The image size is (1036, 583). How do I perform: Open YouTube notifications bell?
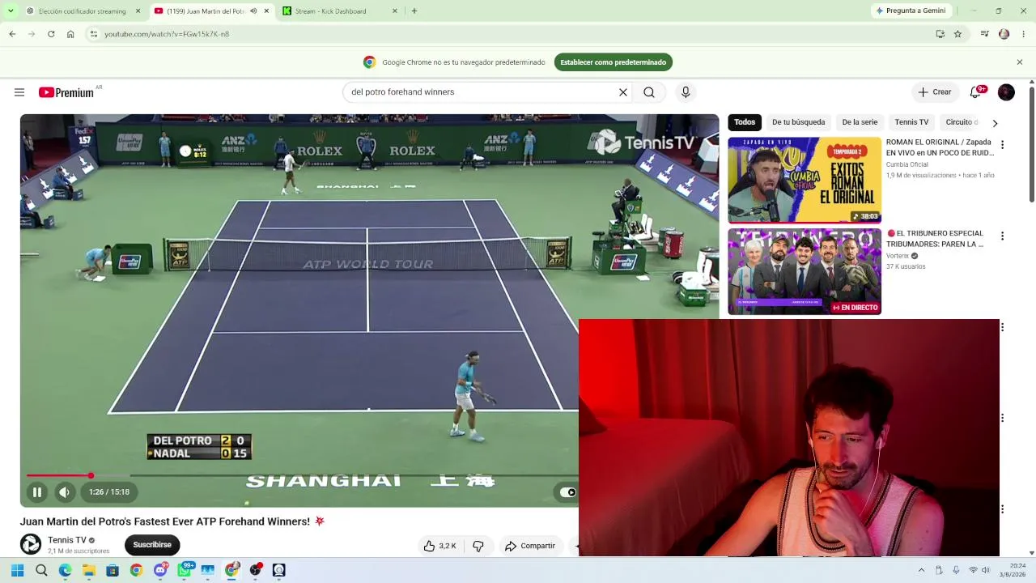975,92
